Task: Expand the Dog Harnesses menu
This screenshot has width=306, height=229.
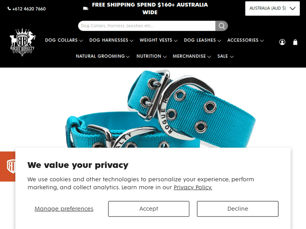Action: click(x=111, y=40)
